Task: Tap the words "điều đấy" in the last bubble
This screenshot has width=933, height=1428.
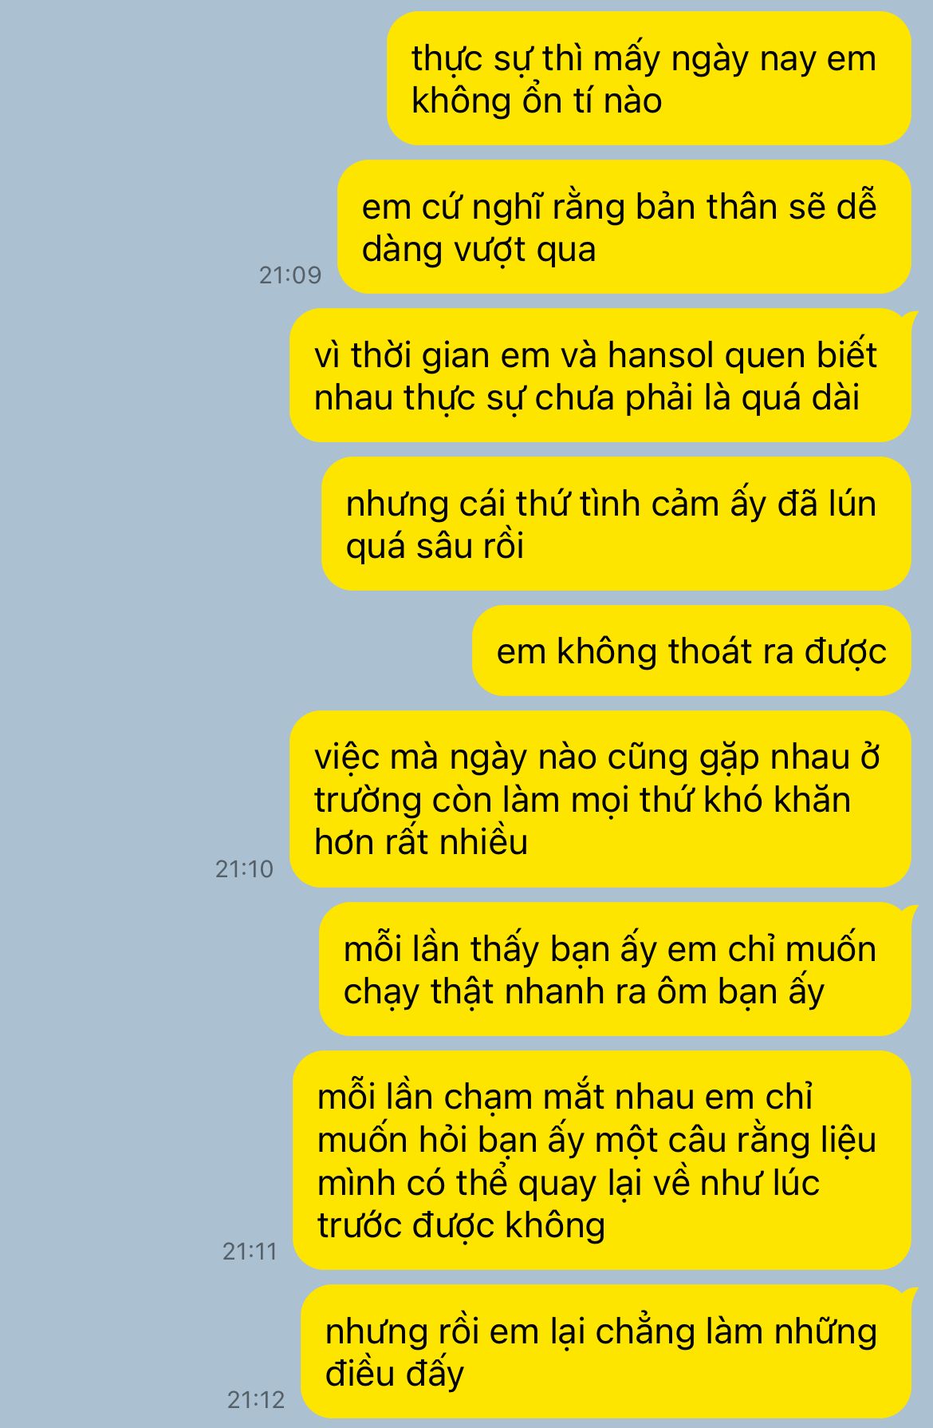Action: (x=394, y=1374)
